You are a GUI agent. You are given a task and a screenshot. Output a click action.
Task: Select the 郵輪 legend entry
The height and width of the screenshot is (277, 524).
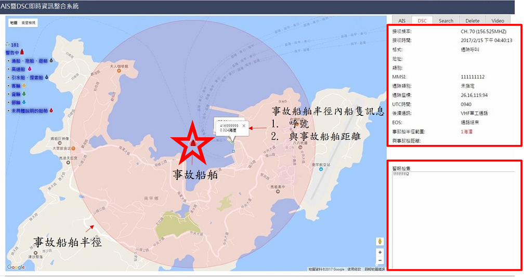coord(16,102)
